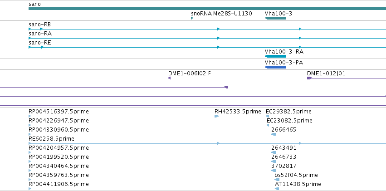Click the RH42533.5prime EST marker

(x=217, y=116)
